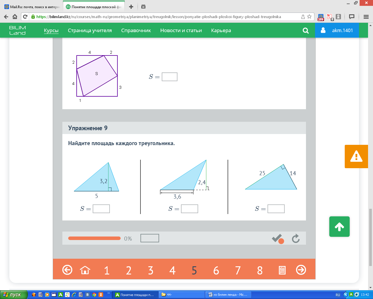Click the tab list icon beside plus
This screenshot has height=299, width=373.
(x=143, y=7)
